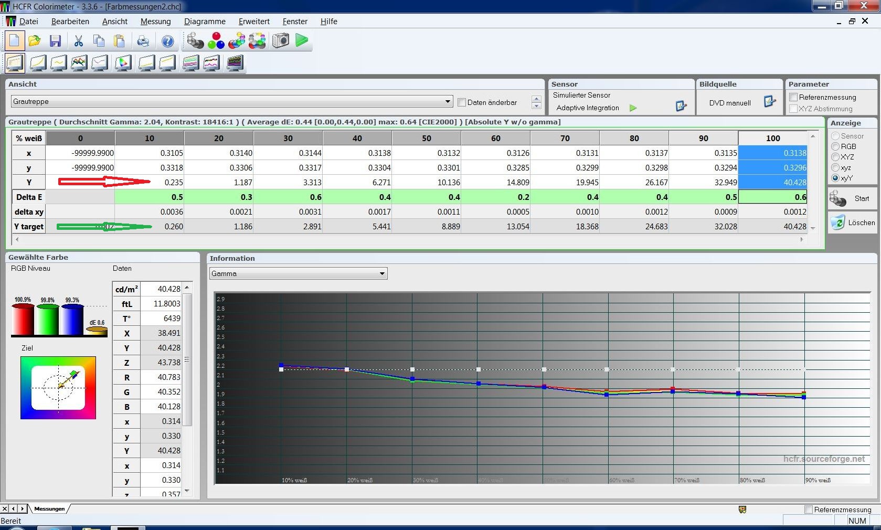Check the Referenzmessung box under Parameter
This screenshot has height=530, width=881.
click(793, 97)
